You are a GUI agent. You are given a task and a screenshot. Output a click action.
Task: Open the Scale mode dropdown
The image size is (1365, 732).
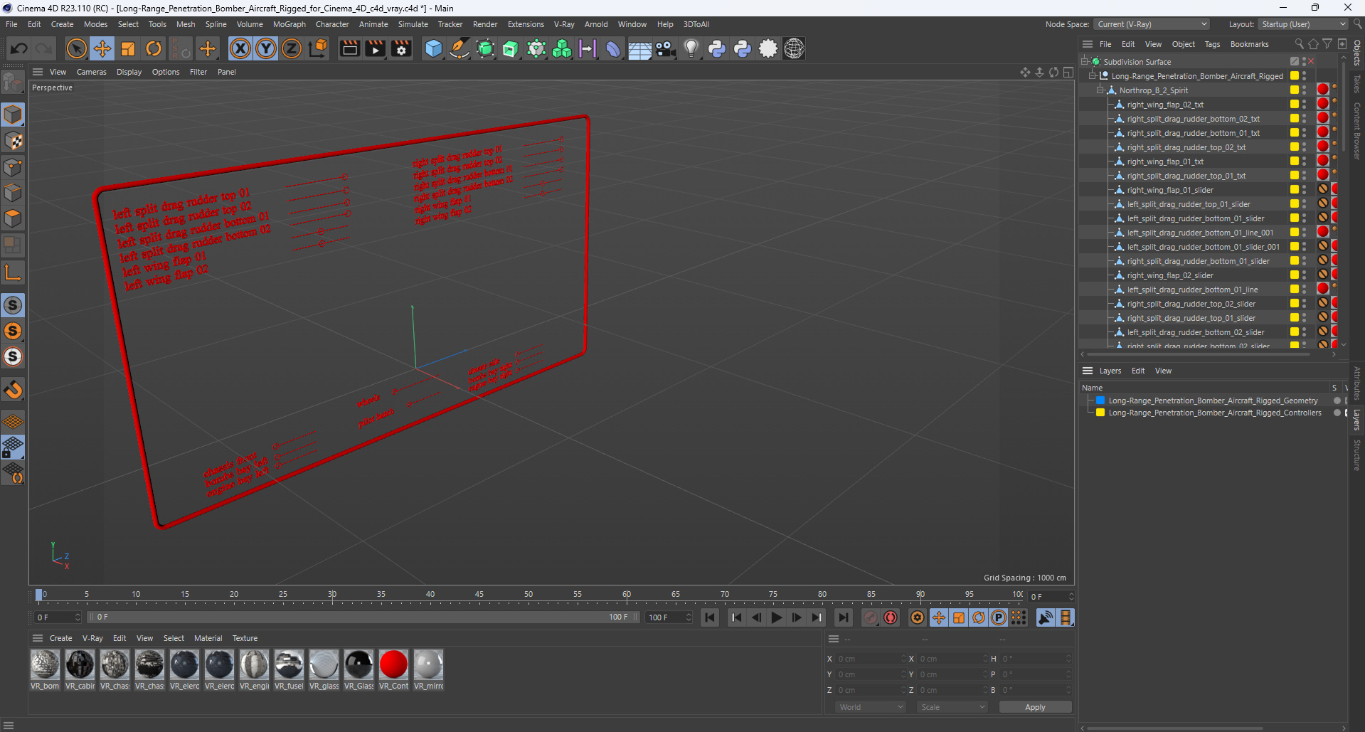pyautogui.click(x=952, y=707)
